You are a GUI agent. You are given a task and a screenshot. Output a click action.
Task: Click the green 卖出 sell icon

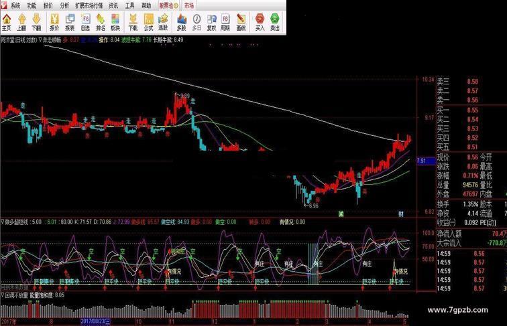[274, 22]
